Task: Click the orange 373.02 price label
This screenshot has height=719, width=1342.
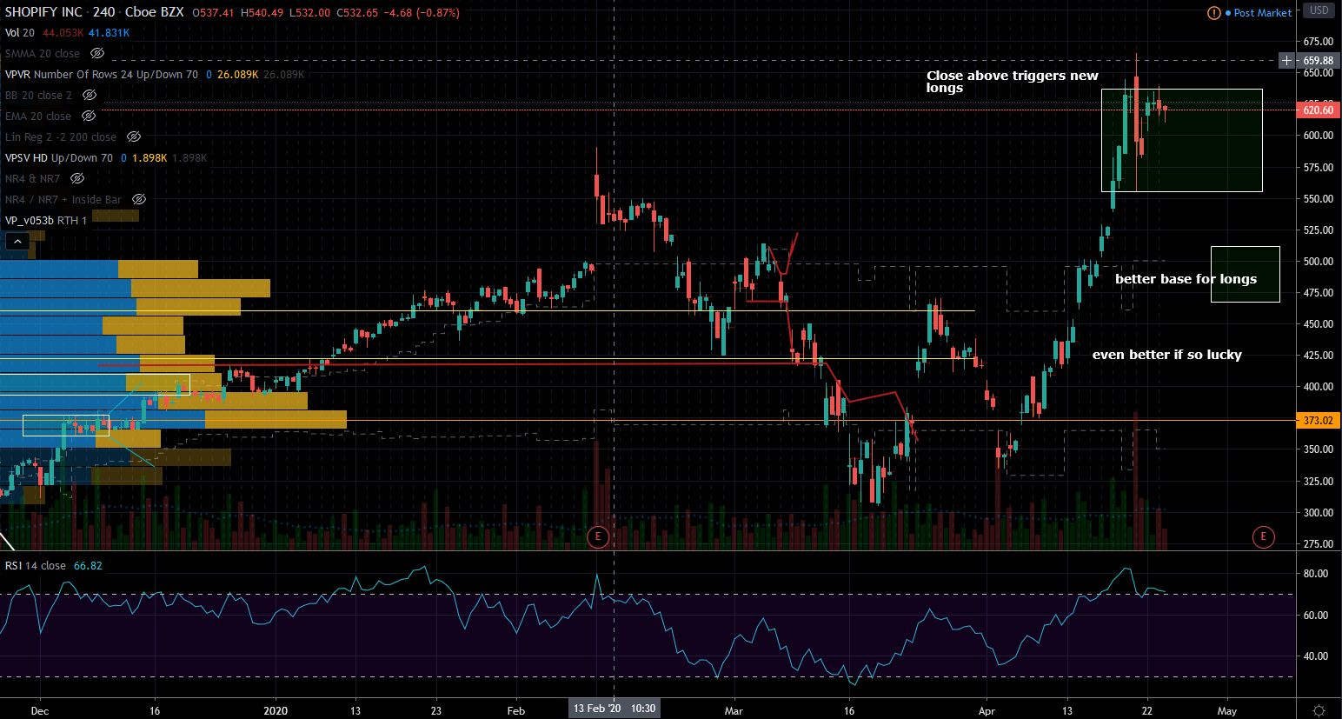Action: pos(1318,421)
